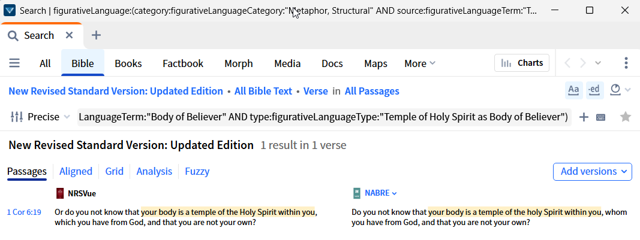The height and width of the screenshot is (240, 640).
Task: Click the Search tab magnifier icon
Action: pyautogui.click(x=13, y=36)
